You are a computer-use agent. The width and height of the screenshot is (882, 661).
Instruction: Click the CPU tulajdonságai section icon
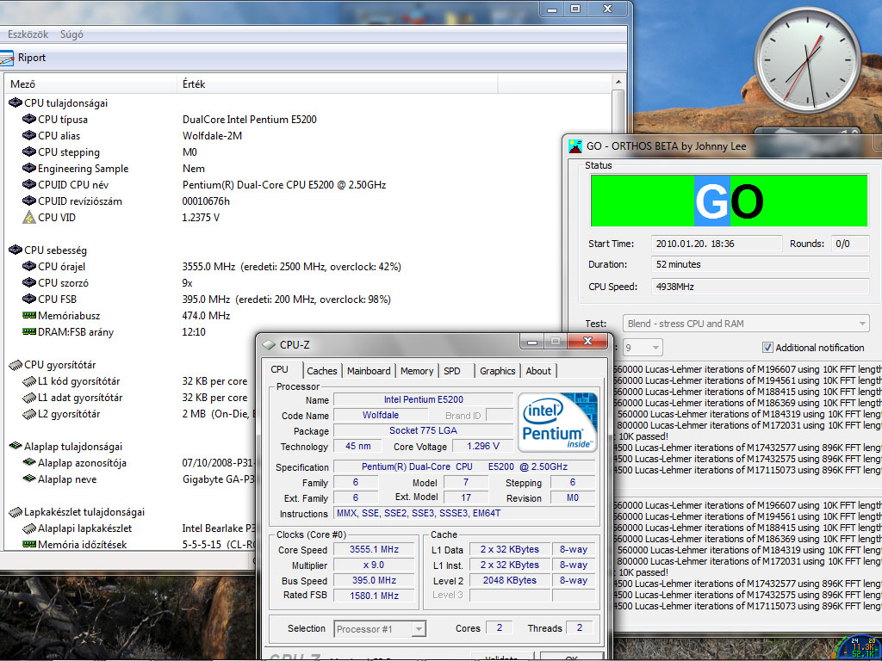tap(16, 103)
